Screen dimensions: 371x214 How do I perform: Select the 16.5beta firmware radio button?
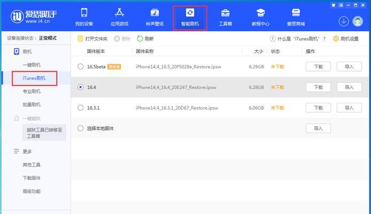point(80,67)
